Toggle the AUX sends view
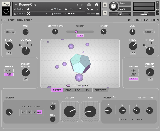This screenshot has height=131, width=160. [x=157, y=9]
